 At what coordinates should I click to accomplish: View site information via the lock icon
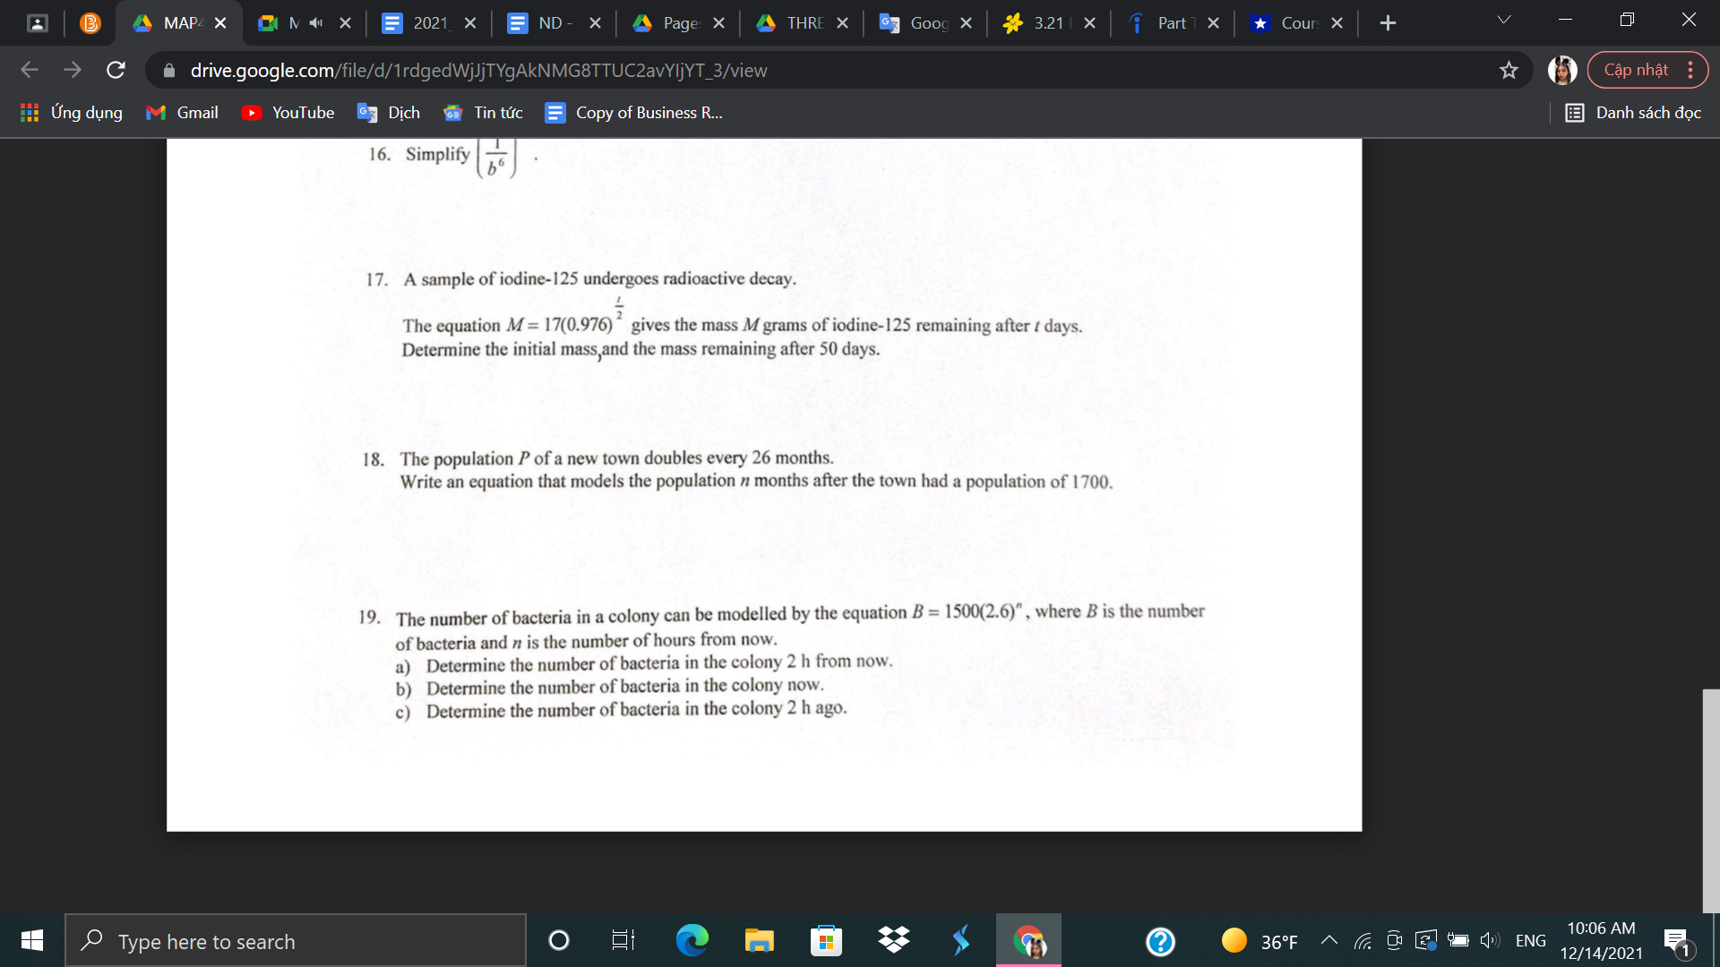coord(168,70)
